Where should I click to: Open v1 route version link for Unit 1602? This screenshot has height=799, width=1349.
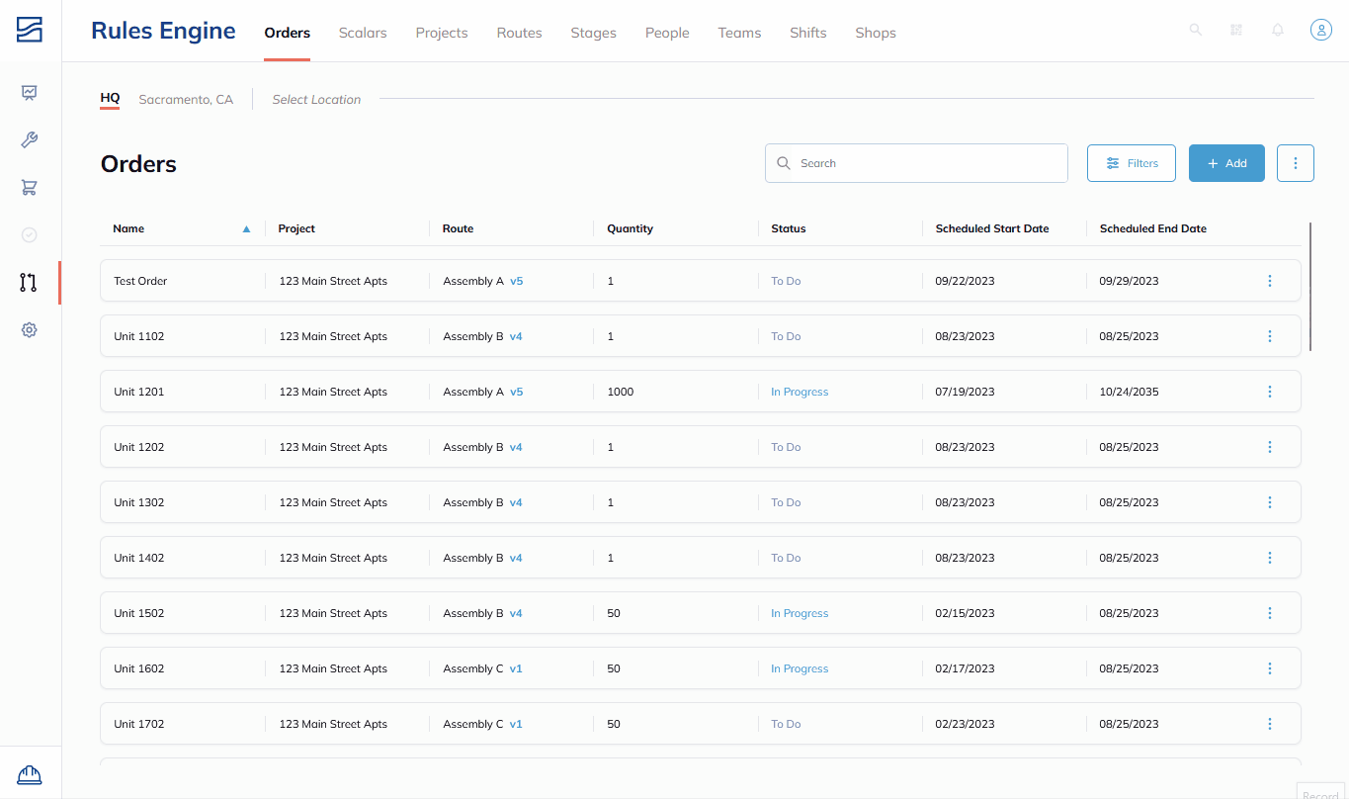click(x=516, y=668)
